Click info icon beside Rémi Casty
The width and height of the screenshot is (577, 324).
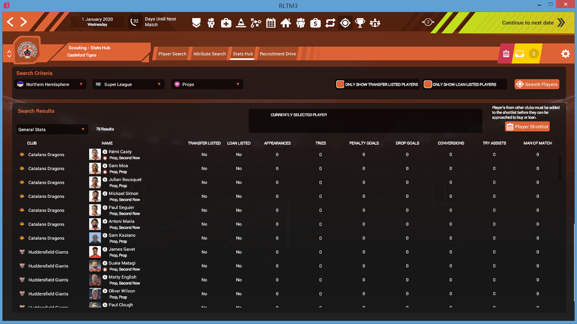pos(105,152)
